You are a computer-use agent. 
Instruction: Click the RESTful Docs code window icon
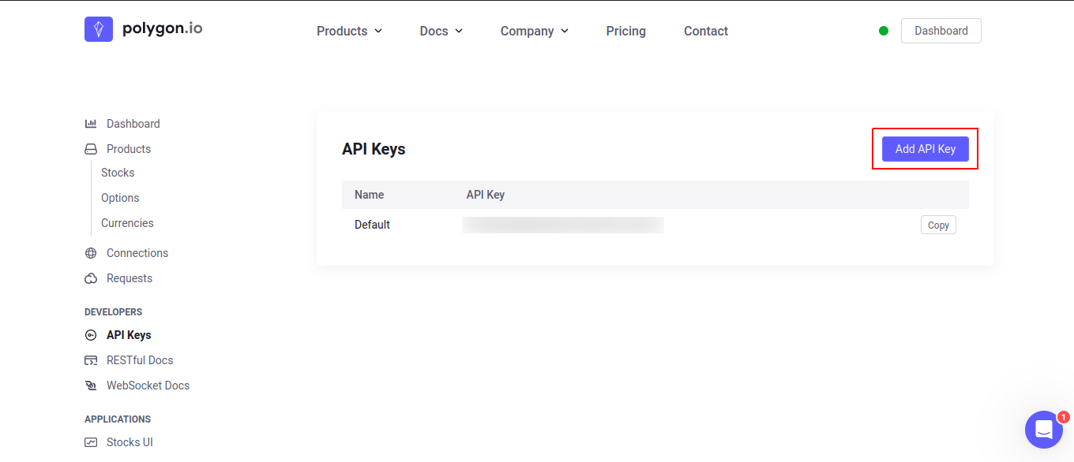(x=91, y=360)
